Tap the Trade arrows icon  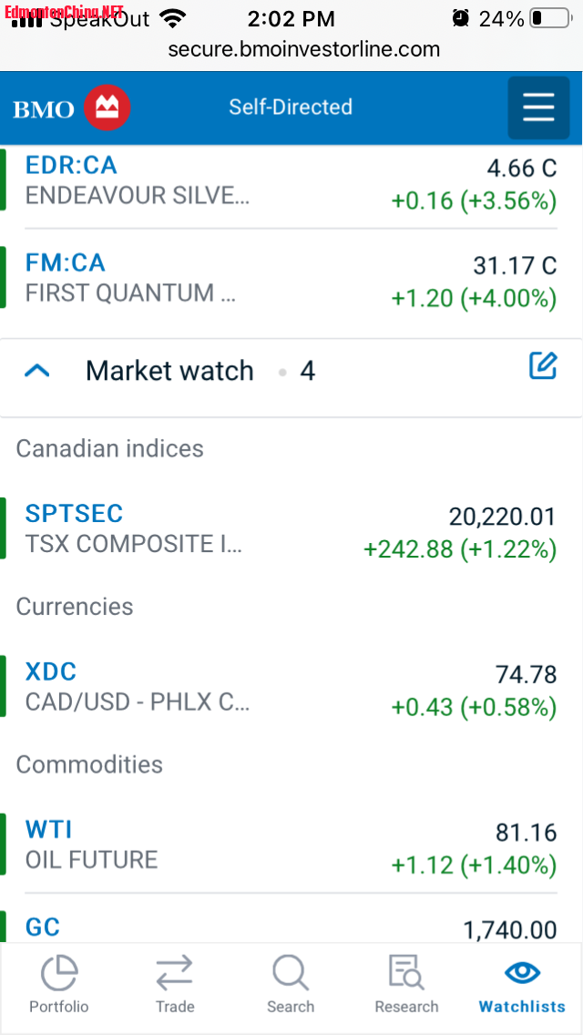[x=174, y=974]
